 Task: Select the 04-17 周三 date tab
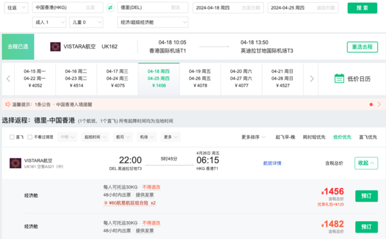tap(118, 79)
